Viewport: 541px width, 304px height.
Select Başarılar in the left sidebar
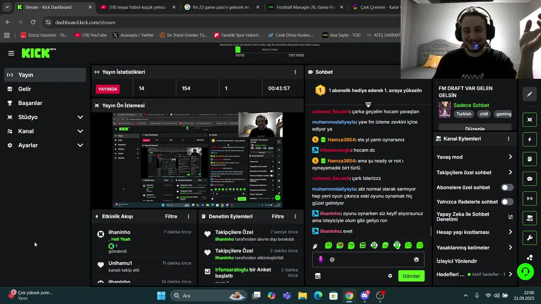45,103
